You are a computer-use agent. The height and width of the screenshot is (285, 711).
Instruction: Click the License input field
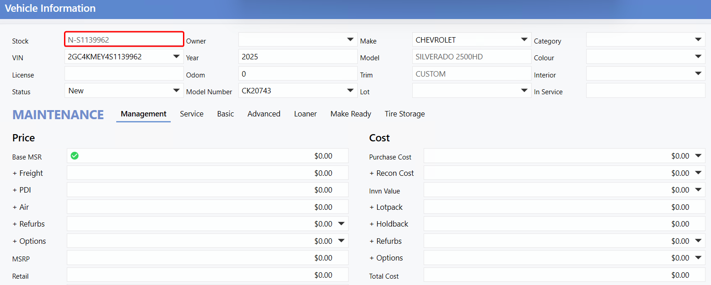[124, 74]
